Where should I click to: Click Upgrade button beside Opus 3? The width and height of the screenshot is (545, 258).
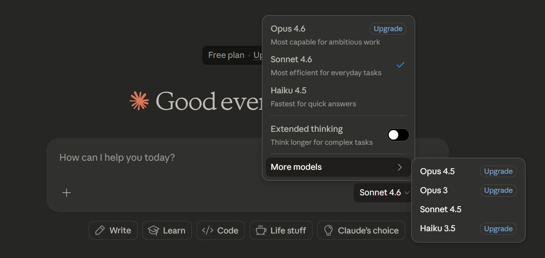(x=498, y=191)
